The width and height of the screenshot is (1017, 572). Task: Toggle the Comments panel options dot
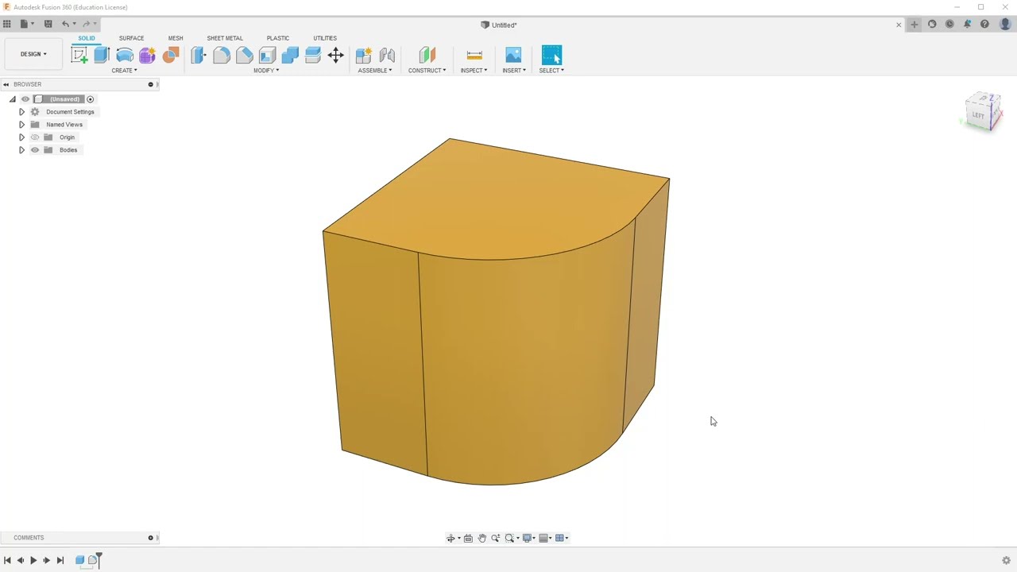[x=150, y=538]
